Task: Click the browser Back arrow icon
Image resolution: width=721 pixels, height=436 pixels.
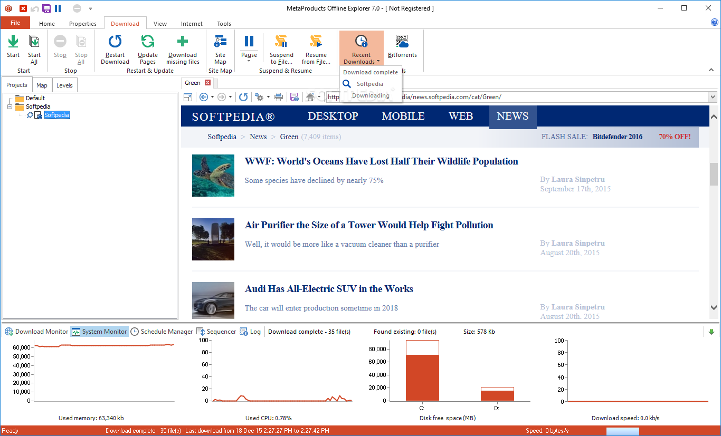Action: (204, 97)
